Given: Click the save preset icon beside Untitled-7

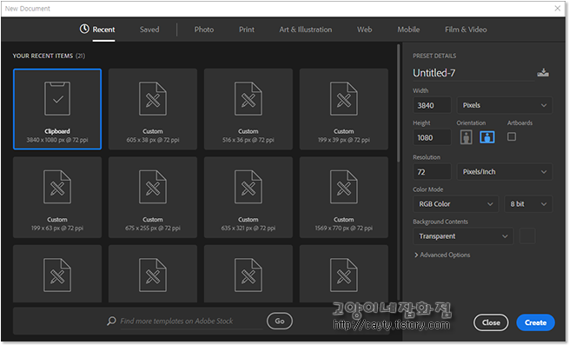Looking at the screenshot, I should pos(543,73).
